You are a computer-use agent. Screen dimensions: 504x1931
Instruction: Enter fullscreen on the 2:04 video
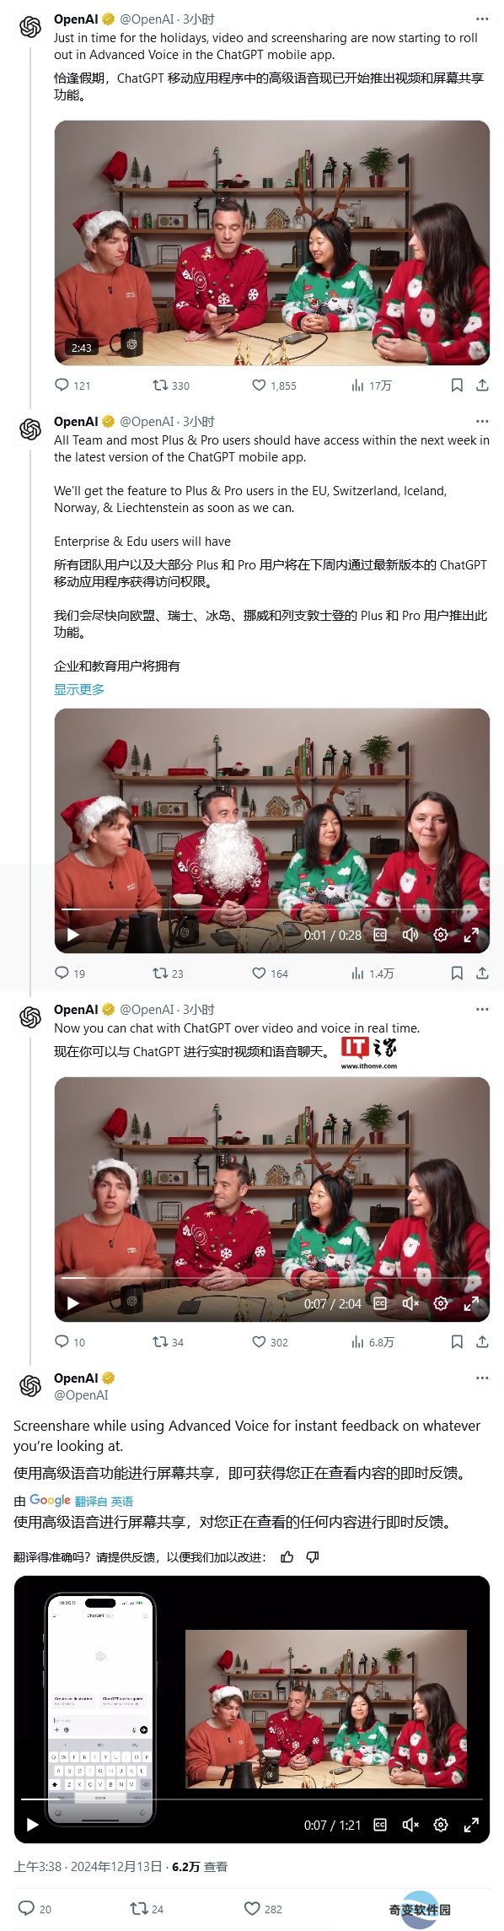(x=471, y=1303)
